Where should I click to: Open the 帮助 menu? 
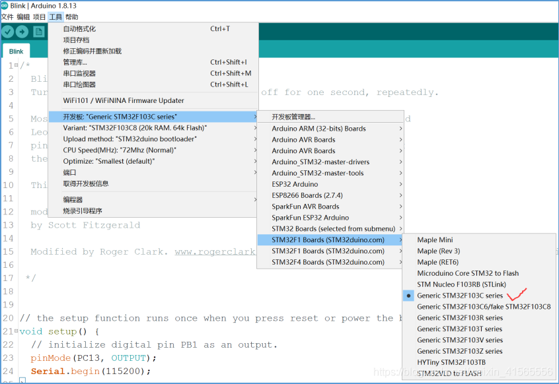point(71,16)
